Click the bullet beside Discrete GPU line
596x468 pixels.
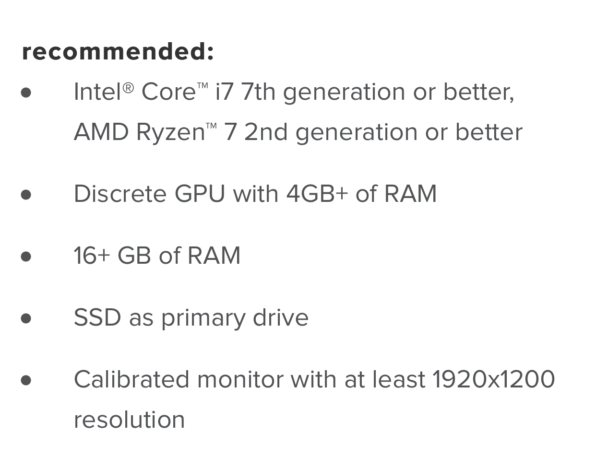click(x=26, y=195)
